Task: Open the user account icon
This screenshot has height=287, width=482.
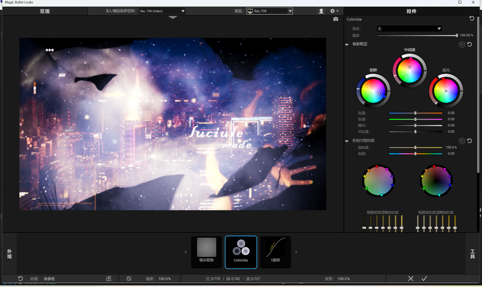Action: point(321,11)
